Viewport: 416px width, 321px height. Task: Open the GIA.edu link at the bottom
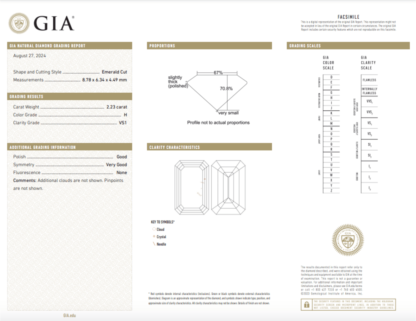click(70, 315)
